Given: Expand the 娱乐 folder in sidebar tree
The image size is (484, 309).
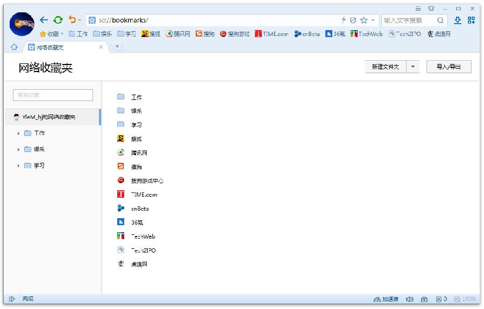Looking at the screenshot, I should [x=18, y=149].
